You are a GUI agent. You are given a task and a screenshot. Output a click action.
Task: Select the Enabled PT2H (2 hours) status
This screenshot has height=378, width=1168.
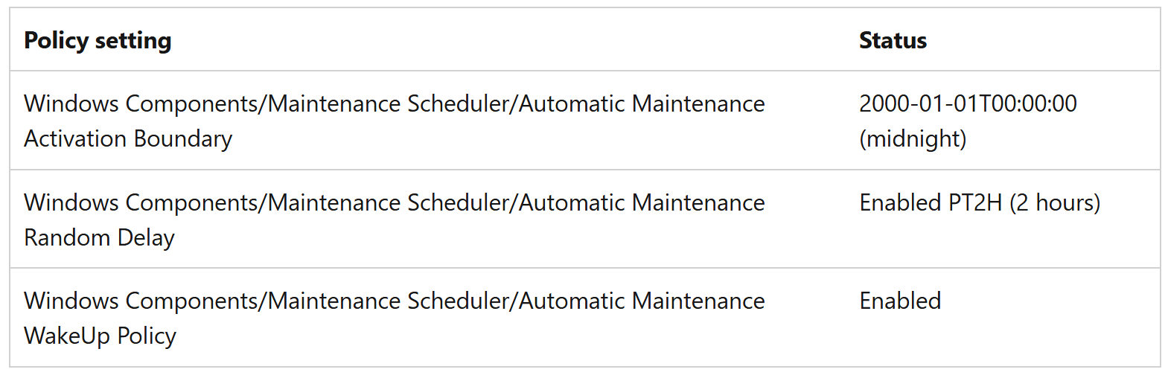pos(980,202)
